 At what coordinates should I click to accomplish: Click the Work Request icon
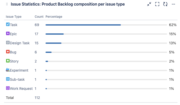[x=8, y=88]
